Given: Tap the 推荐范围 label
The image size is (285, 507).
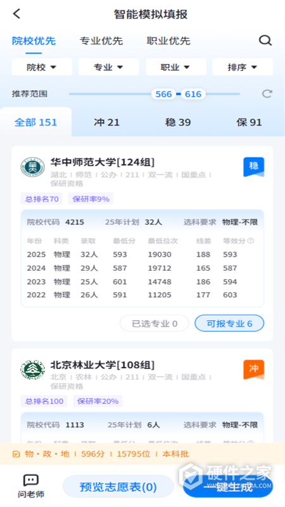Looking at the screenshot, I should point(30,94).
